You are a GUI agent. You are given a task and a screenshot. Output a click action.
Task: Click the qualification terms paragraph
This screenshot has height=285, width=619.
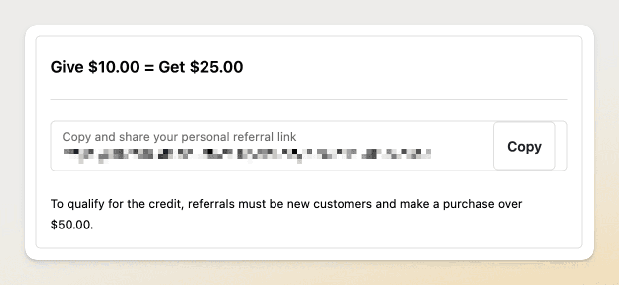[286, 214]
